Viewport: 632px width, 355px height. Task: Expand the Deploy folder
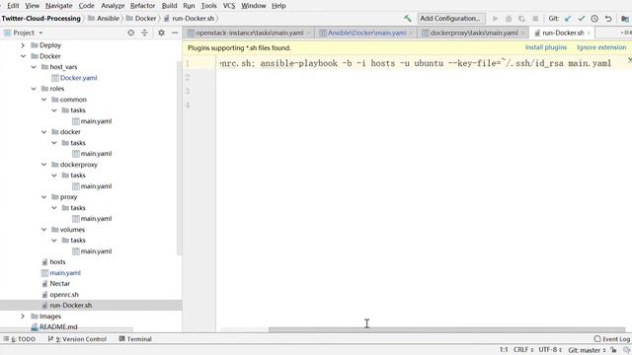tap(23, 45)
